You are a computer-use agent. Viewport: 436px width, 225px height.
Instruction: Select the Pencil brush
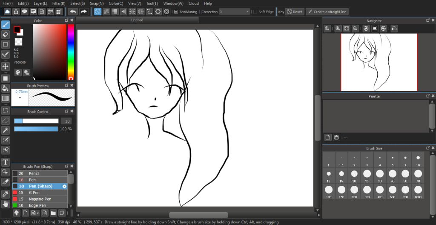click(40, 173)
